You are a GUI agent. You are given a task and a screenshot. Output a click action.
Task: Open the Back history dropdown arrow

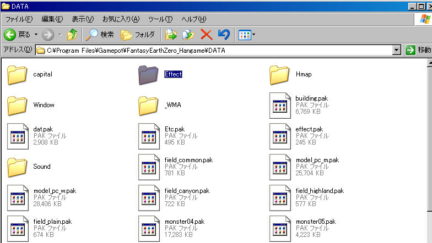coord(36,35)
